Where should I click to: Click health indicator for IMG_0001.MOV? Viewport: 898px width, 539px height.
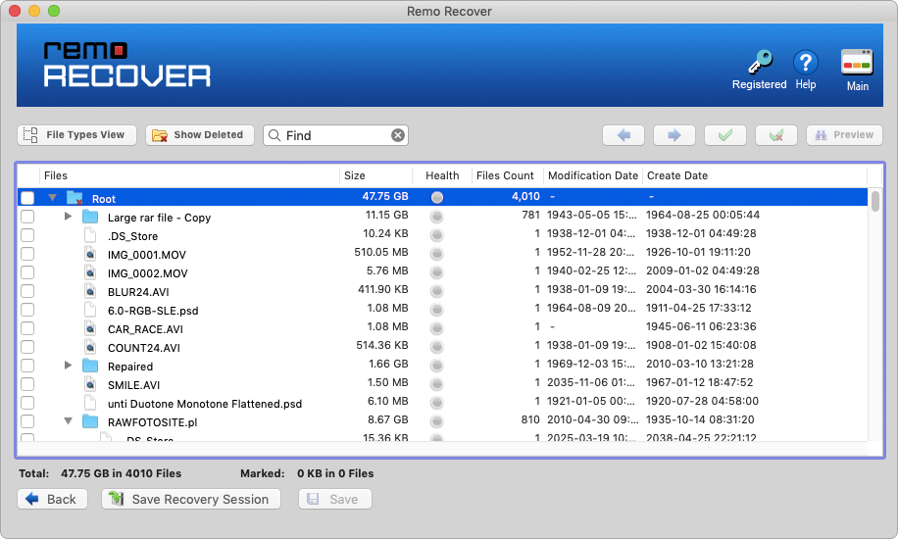[x=437, y=253]
